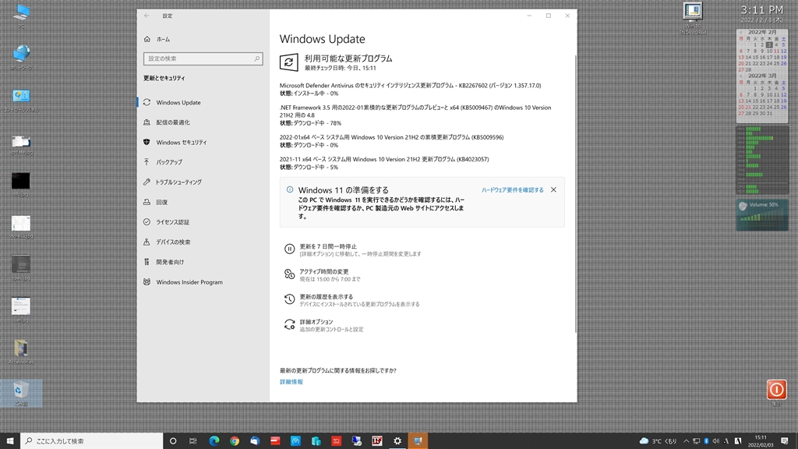Image resolution: width=798 pixels, height=449 pixels.
Task: Click the Settings window vertical scrollbar
Action: coord(576,193)
